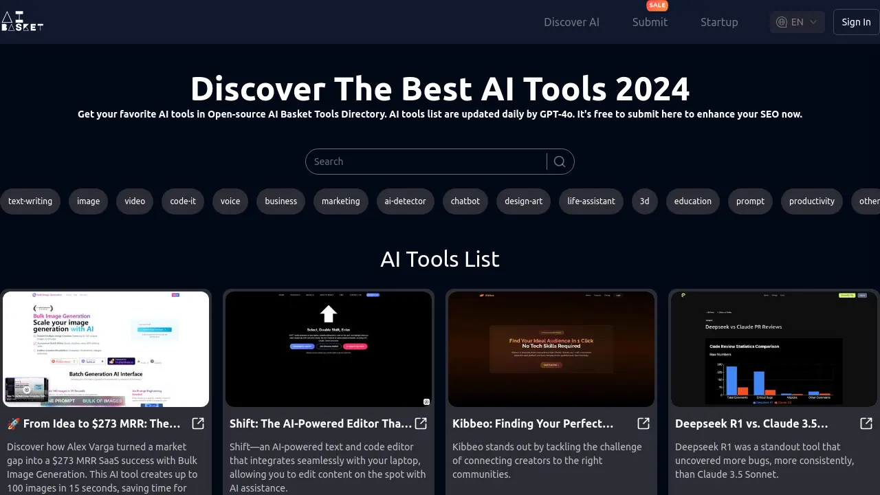Select the text-writing category tag
The width and height of the screenshot is (880, 495).
click(x=30, y=201)
